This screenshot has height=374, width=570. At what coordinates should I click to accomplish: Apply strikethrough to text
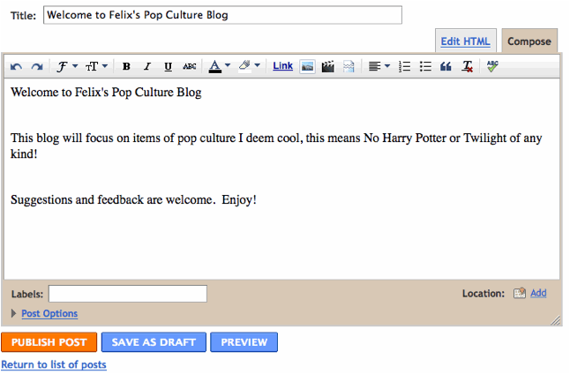click(x=189, y=66)
